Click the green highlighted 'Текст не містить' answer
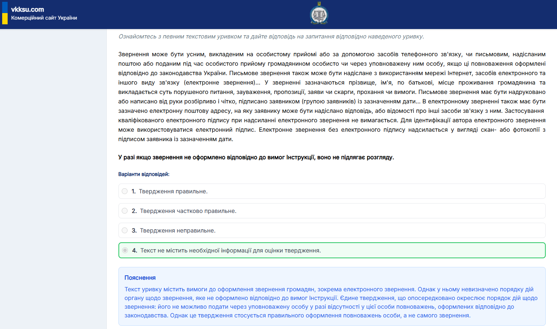This screenshot has width=557, height=329. pos(230,250)
